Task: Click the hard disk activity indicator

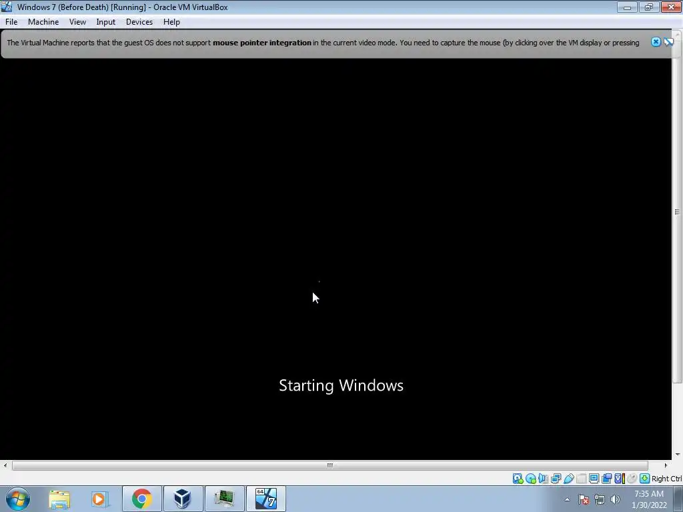Action: coord(518,479)
